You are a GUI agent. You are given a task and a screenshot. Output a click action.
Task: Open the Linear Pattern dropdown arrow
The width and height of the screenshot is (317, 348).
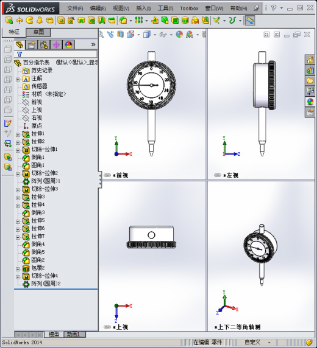tap(146, 21)
